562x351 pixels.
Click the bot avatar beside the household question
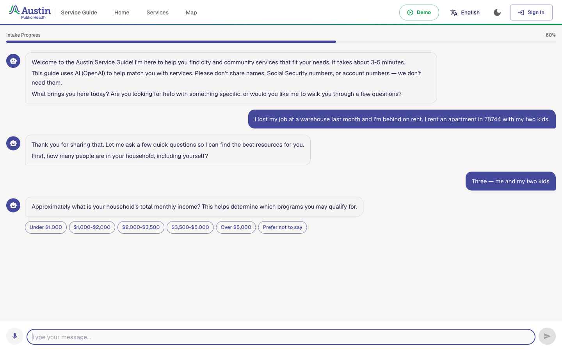click(13, 143)
